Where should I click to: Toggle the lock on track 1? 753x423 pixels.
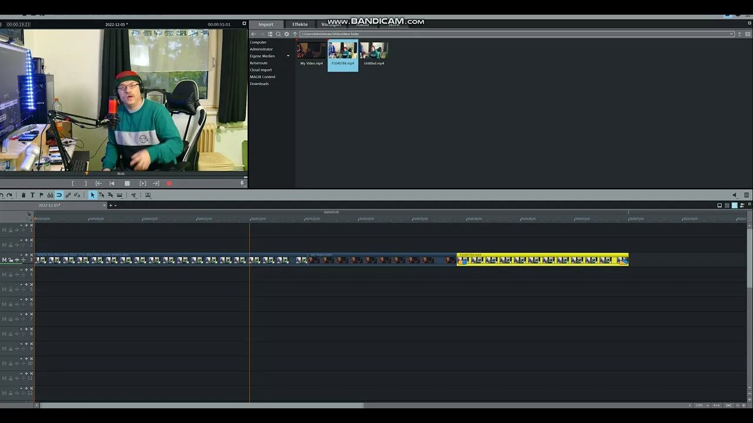tap(10, 230)
